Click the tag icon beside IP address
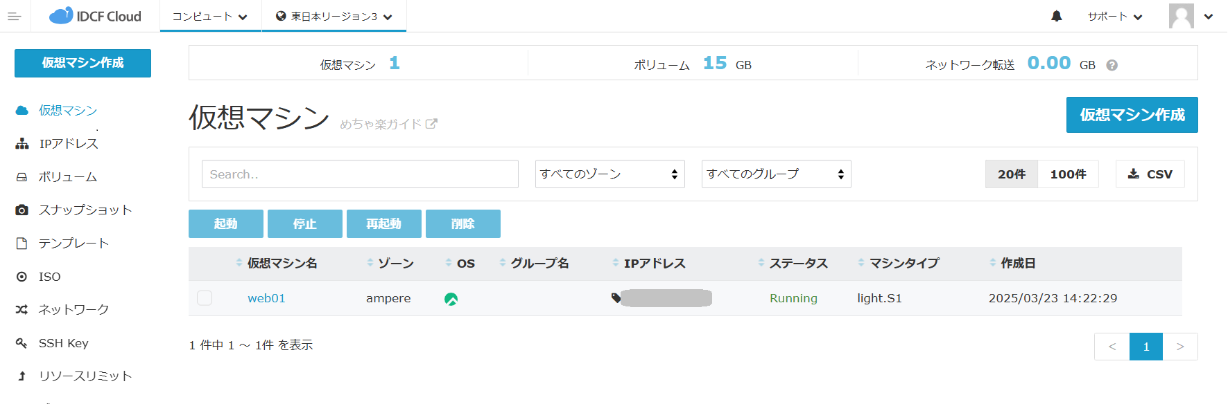The image size is (1228, 404). point(616,298)
